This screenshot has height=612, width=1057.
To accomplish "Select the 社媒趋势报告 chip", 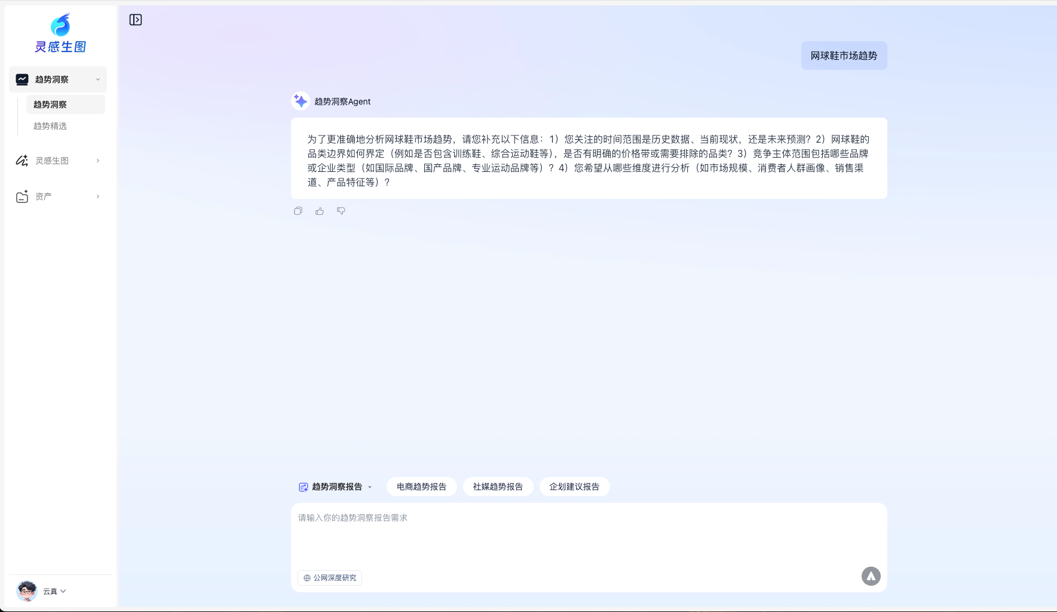I will click(498, 487).
